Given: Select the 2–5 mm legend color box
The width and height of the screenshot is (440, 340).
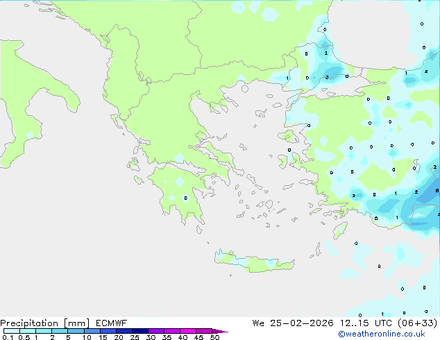Looking at the screenshot, I should point(60,331).
